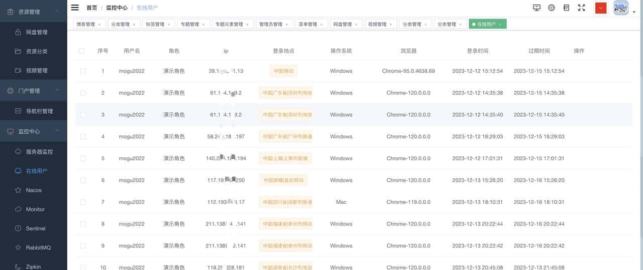Image resolution: width=643 pixels, height=270 pixels.
Task: Click the icon beside 导航栏管理
Action: point(18,111)
